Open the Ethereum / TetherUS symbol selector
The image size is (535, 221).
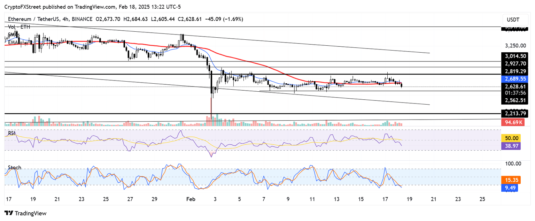33,20
